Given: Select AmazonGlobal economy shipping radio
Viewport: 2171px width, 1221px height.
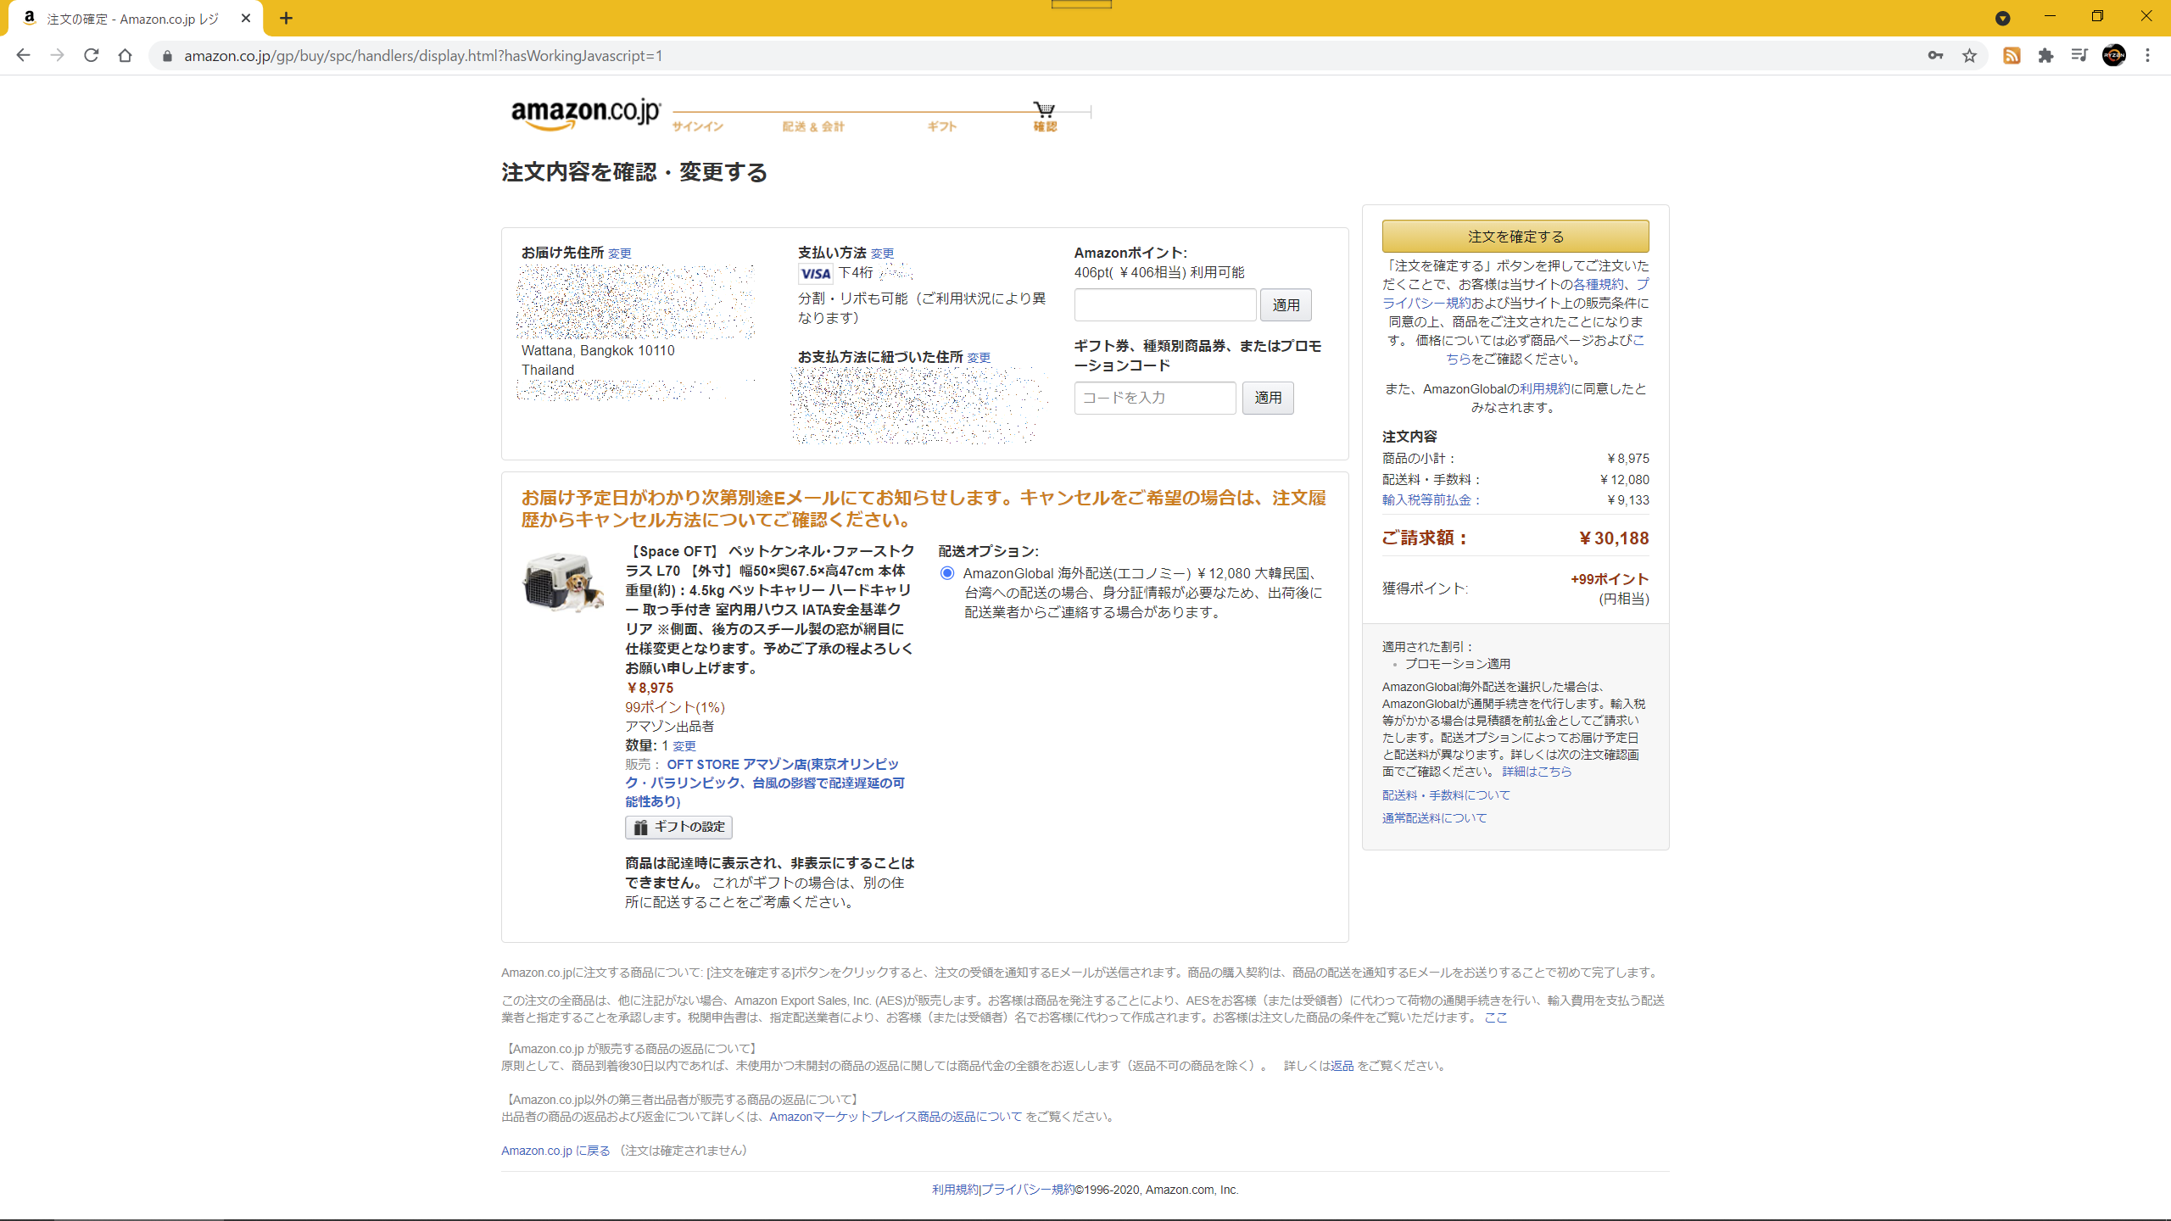Looking at the screenshot, I should (x=947, y=573).
